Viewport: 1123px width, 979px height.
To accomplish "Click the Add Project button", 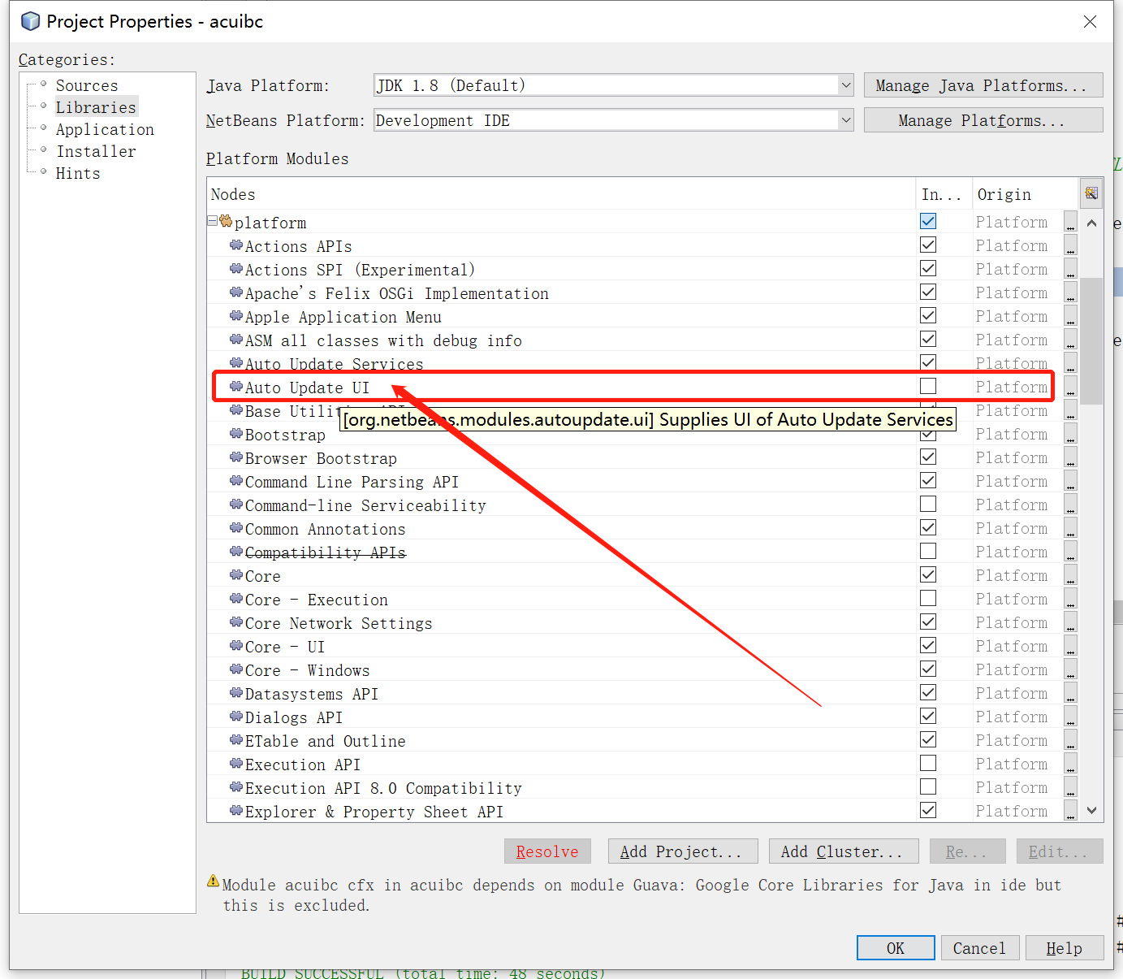I will click(683, 851).
